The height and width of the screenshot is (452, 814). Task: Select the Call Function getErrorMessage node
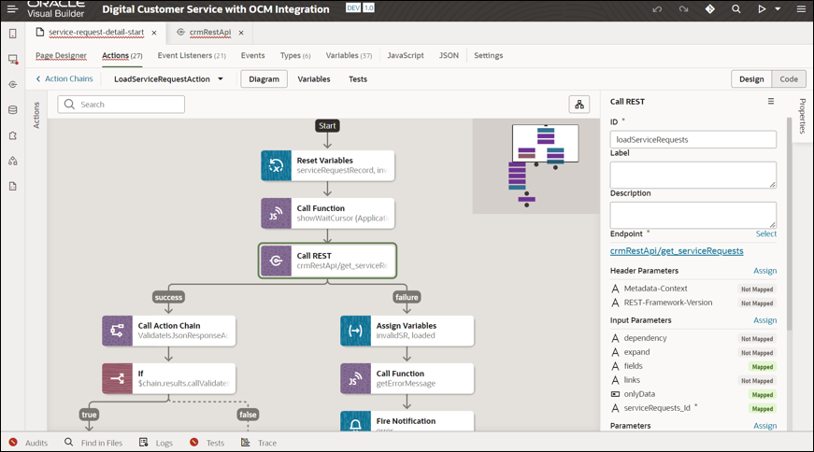[x=407, y=378]
